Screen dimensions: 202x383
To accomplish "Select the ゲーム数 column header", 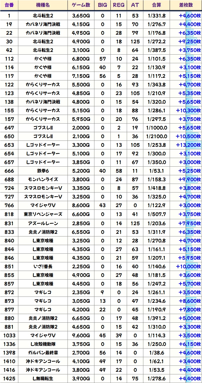I will click(x=81, y=5).
